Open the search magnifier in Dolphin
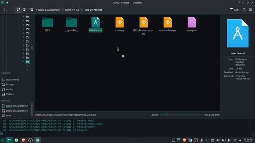Image resolution: width=255 pixels, height=143 pixels. click(244, 10)
